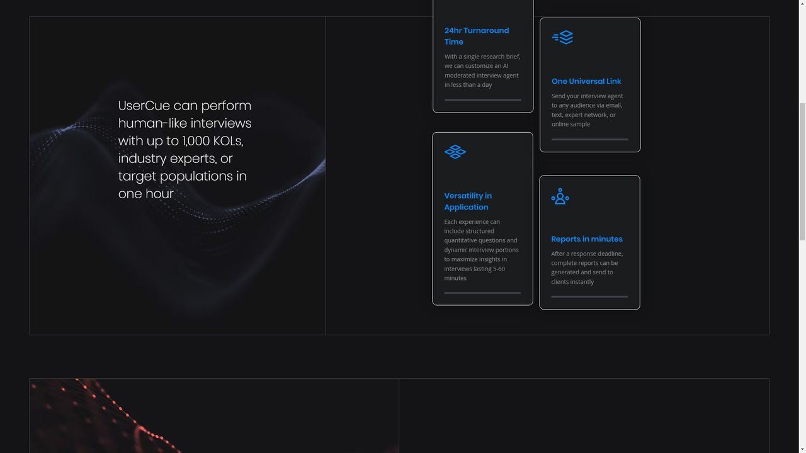Viewport: 806px width, 453px height.
Task: Click description starting 'Send your interview agent'
Action: click(587, 110)
